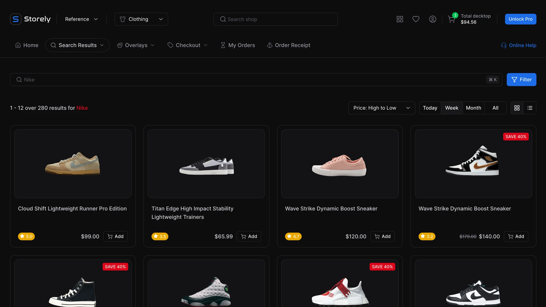
Task: Expand the Search Results menu
Action: (x=77, y=45)
